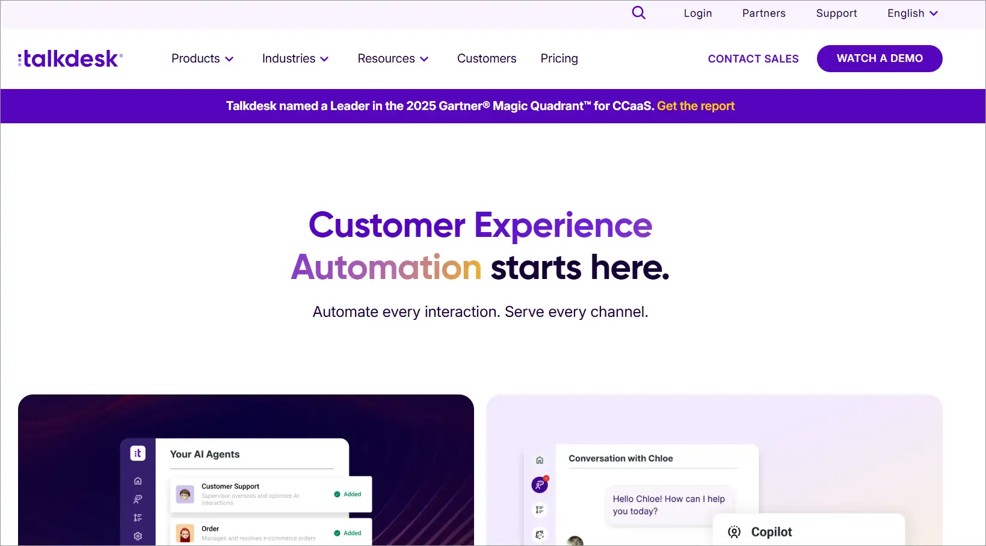Open the Pricing menu item
The width and height of the screenshot is (986, 546).
click(559, 58)
